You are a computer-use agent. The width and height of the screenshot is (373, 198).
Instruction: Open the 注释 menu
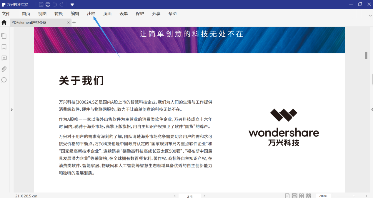coord(91,14)
